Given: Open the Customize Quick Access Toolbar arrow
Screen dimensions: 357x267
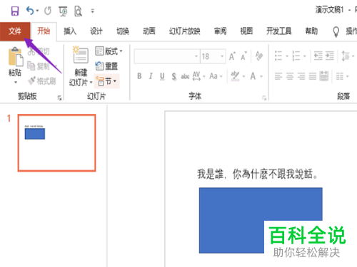Looking at the screenshot, I should click(x=93, y=11).
